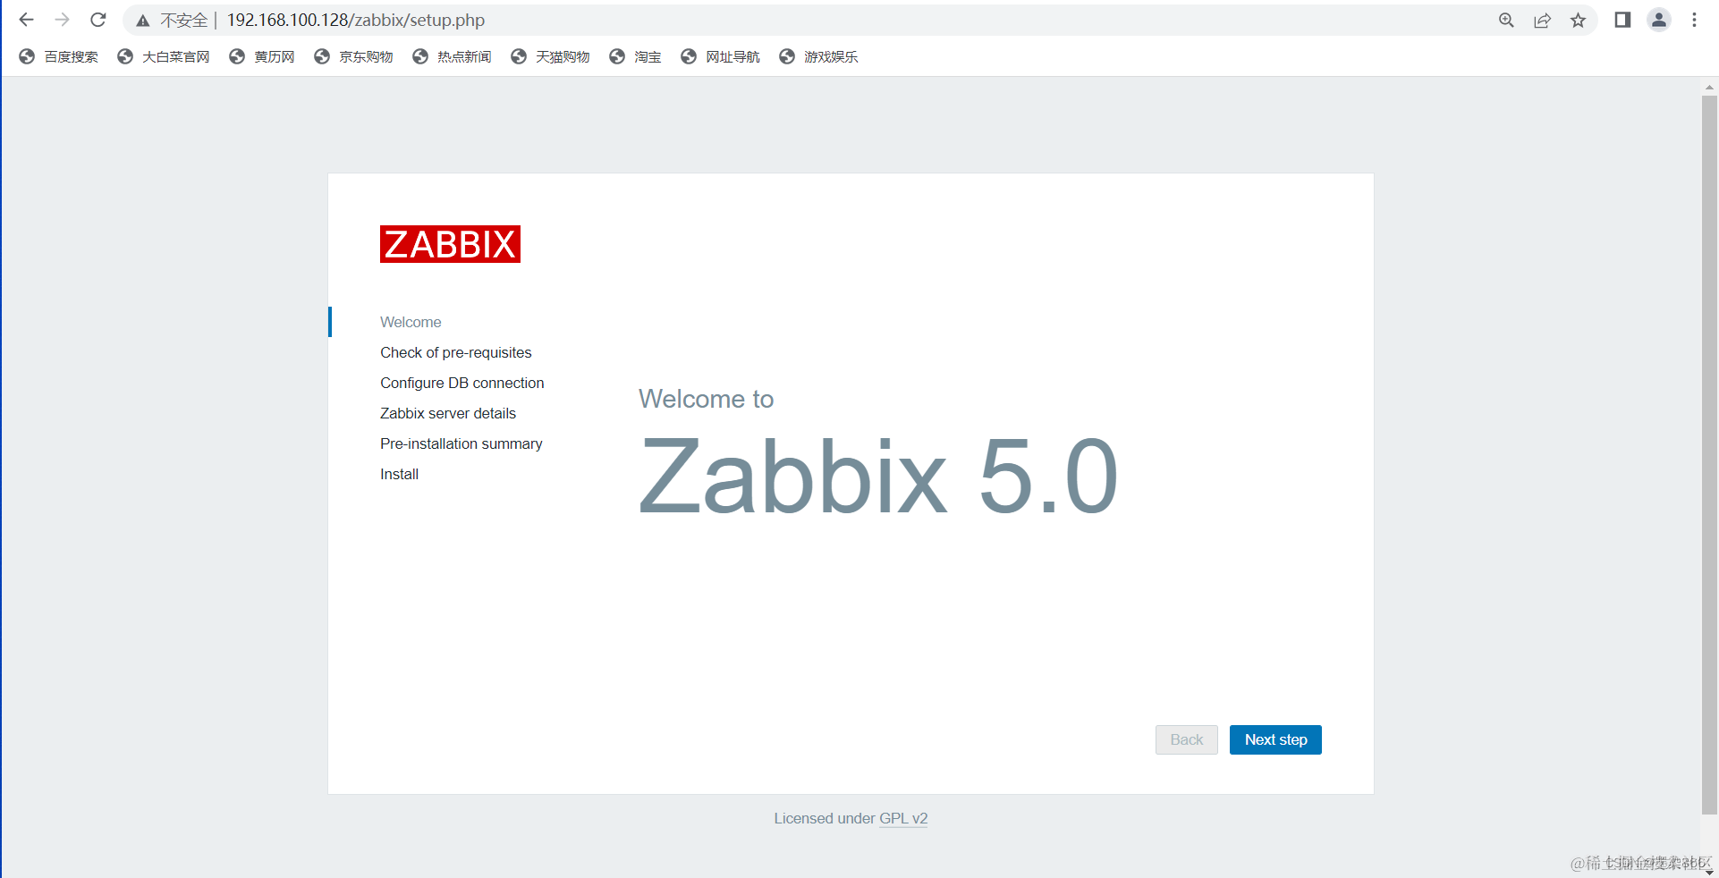
Task: Open the 大白菜官网 bookmark
Action: (x=164, y=56)
